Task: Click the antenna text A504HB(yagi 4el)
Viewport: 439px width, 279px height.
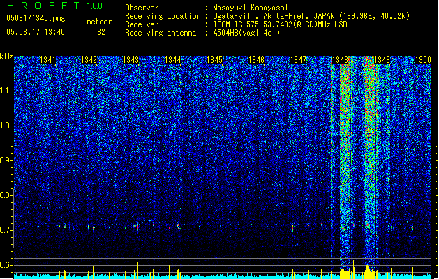Action: (x=246, y=33)
